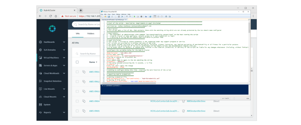
Task: Open a new Chrome tab
Action: 81,10
